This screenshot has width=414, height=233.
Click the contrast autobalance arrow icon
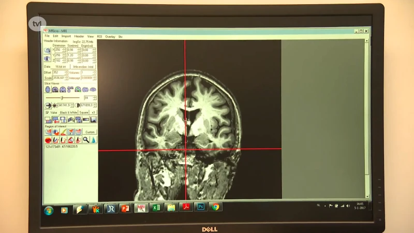tap(48, 106)
